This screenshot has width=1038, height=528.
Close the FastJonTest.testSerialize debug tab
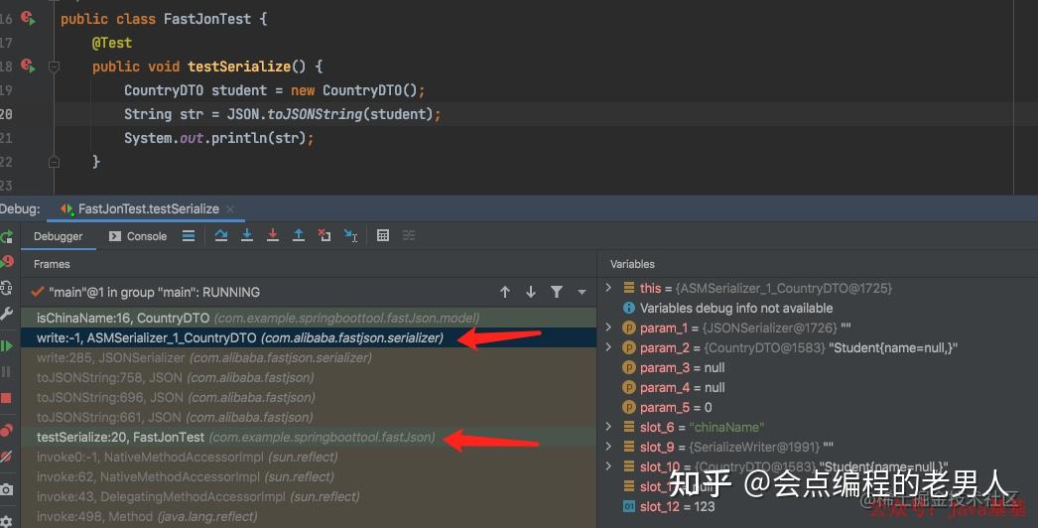coord(229,209)
